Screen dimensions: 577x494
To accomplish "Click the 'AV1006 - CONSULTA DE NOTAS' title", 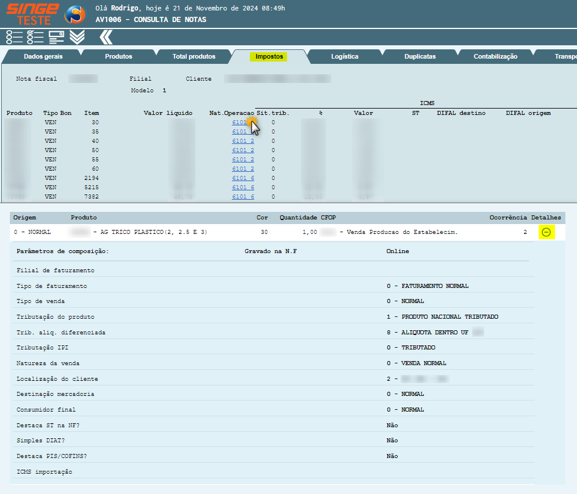I will point(151,20).
